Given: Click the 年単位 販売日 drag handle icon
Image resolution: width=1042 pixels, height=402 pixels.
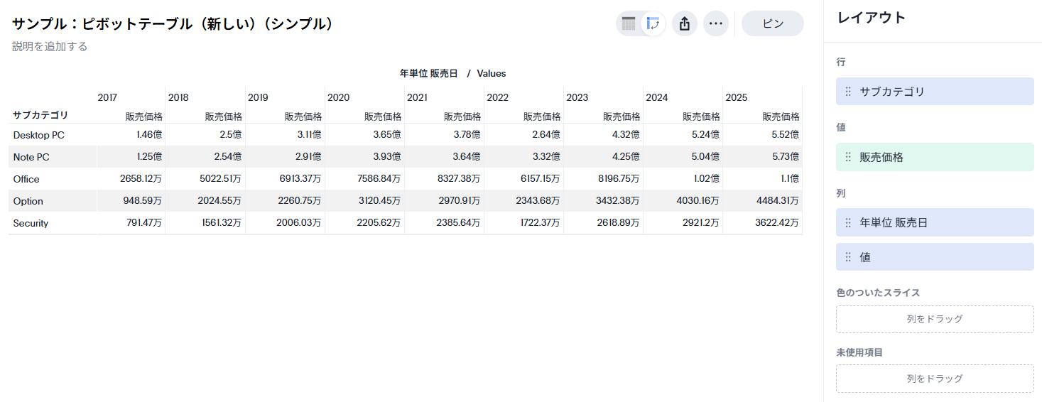Looking at the screenshot, I should 847,222.
